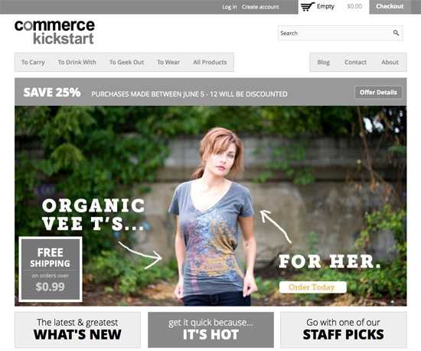Screen dimensions: 421x351
Task: Open the Contact page
Action: click(355, 62)
